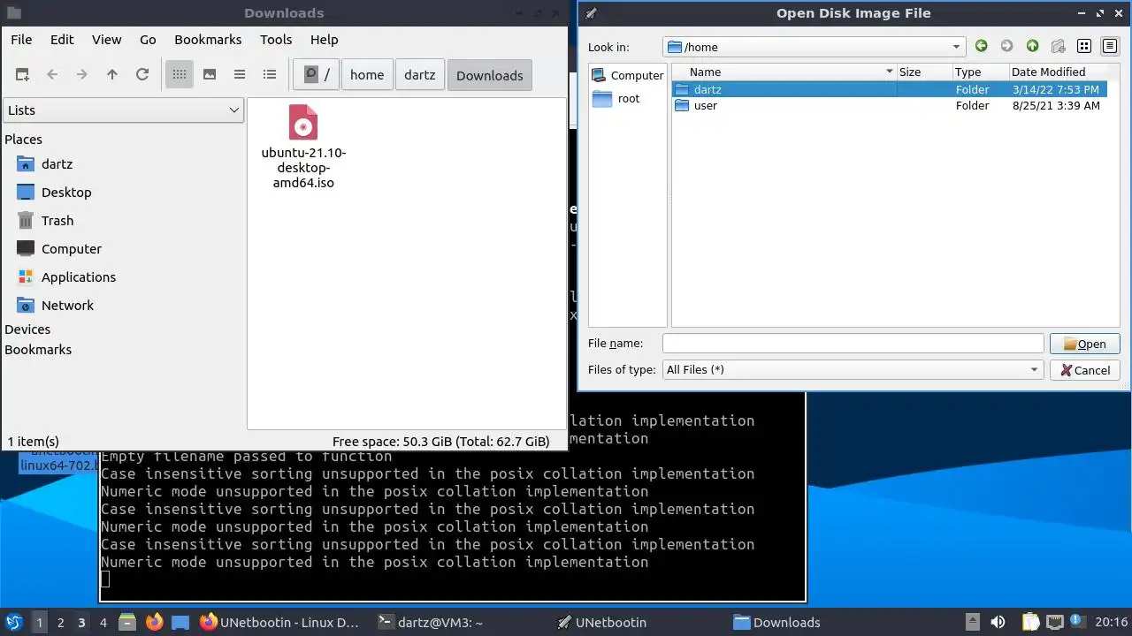This screenshot has height=636, width=1132.
Task: Launch Firefox from taskbar quick launch
Action: pos(154,623)
